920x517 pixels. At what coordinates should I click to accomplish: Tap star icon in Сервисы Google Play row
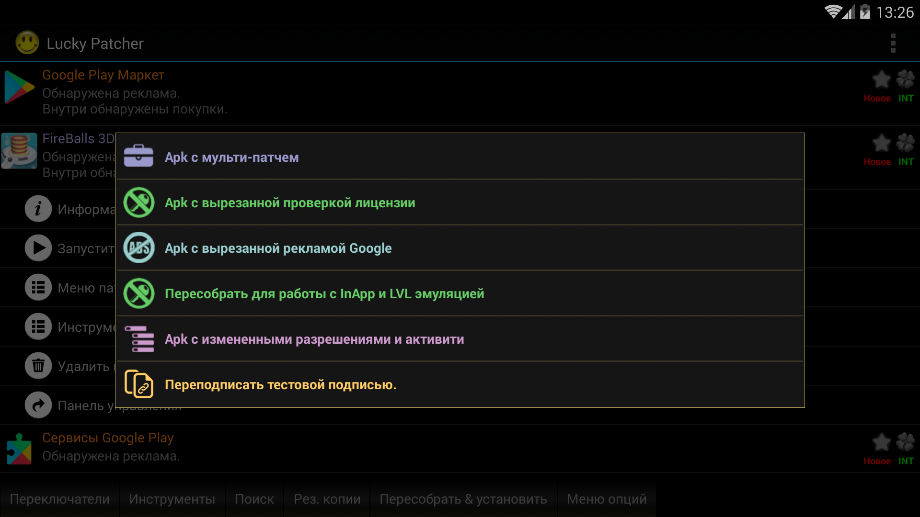click(x=881, y=442)
